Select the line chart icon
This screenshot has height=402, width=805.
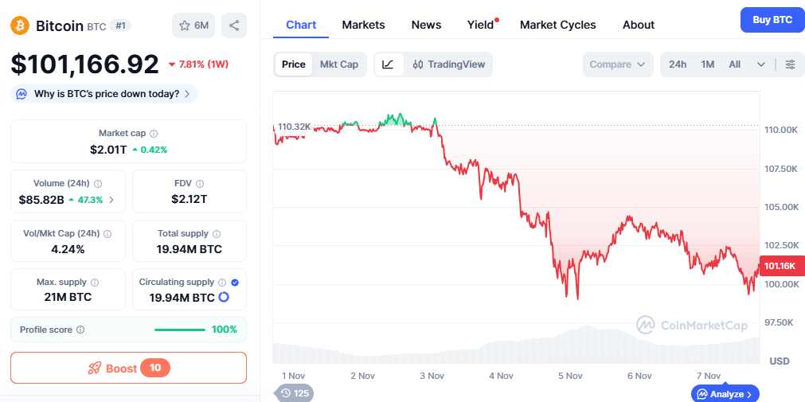[388, 64]
